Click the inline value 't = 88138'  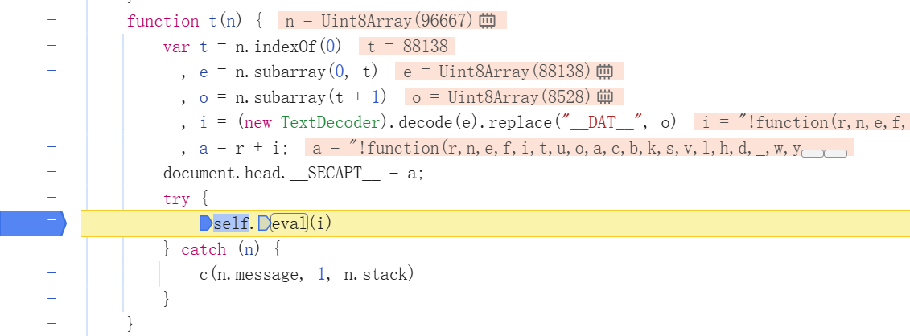tap(407, 47)
